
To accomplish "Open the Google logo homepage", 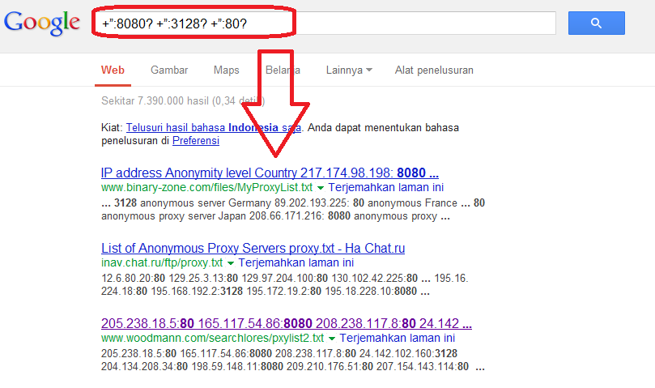I will (x=42, y=23).
